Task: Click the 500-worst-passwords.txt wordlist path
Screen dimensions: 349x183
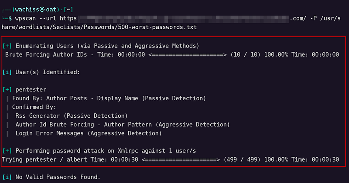Action: [x=157, y=27]
